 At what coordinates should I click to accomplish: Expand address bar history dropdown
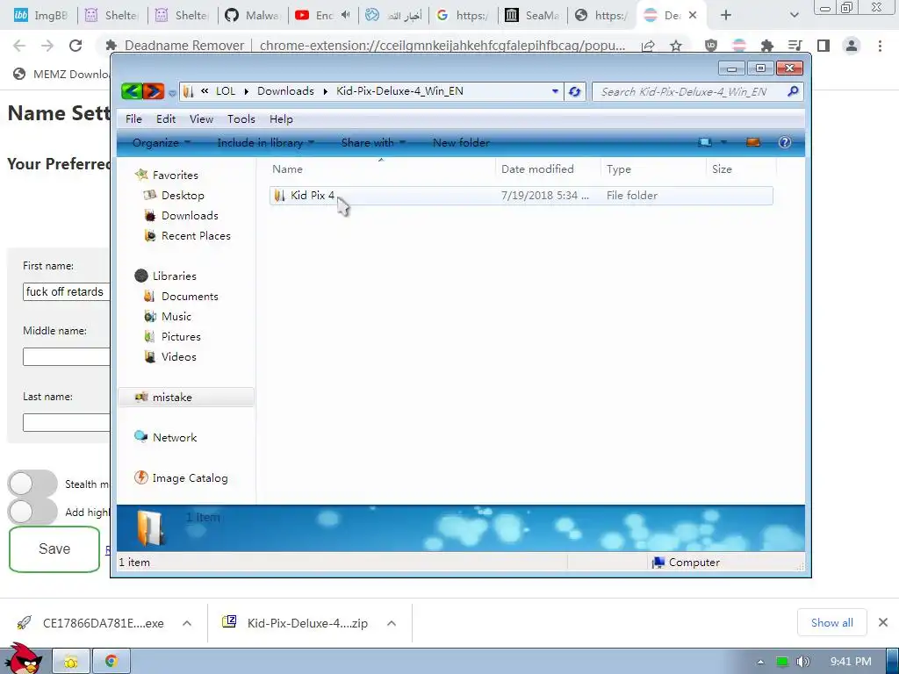point(555,91)
